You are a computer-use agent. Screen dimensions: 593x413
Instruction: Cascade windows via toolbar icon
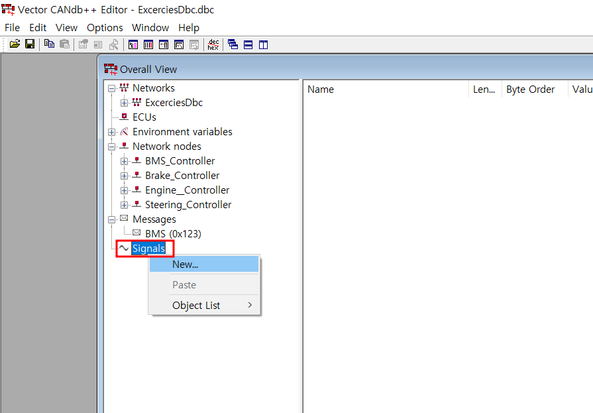tap(233, 44)
